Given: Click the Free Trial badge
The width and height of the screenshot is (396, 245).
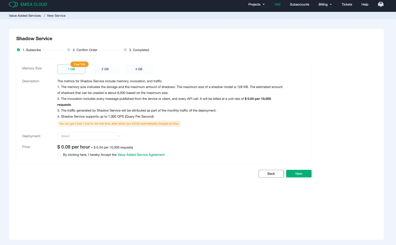Looking at the screenshot, I should pos(79,64).
